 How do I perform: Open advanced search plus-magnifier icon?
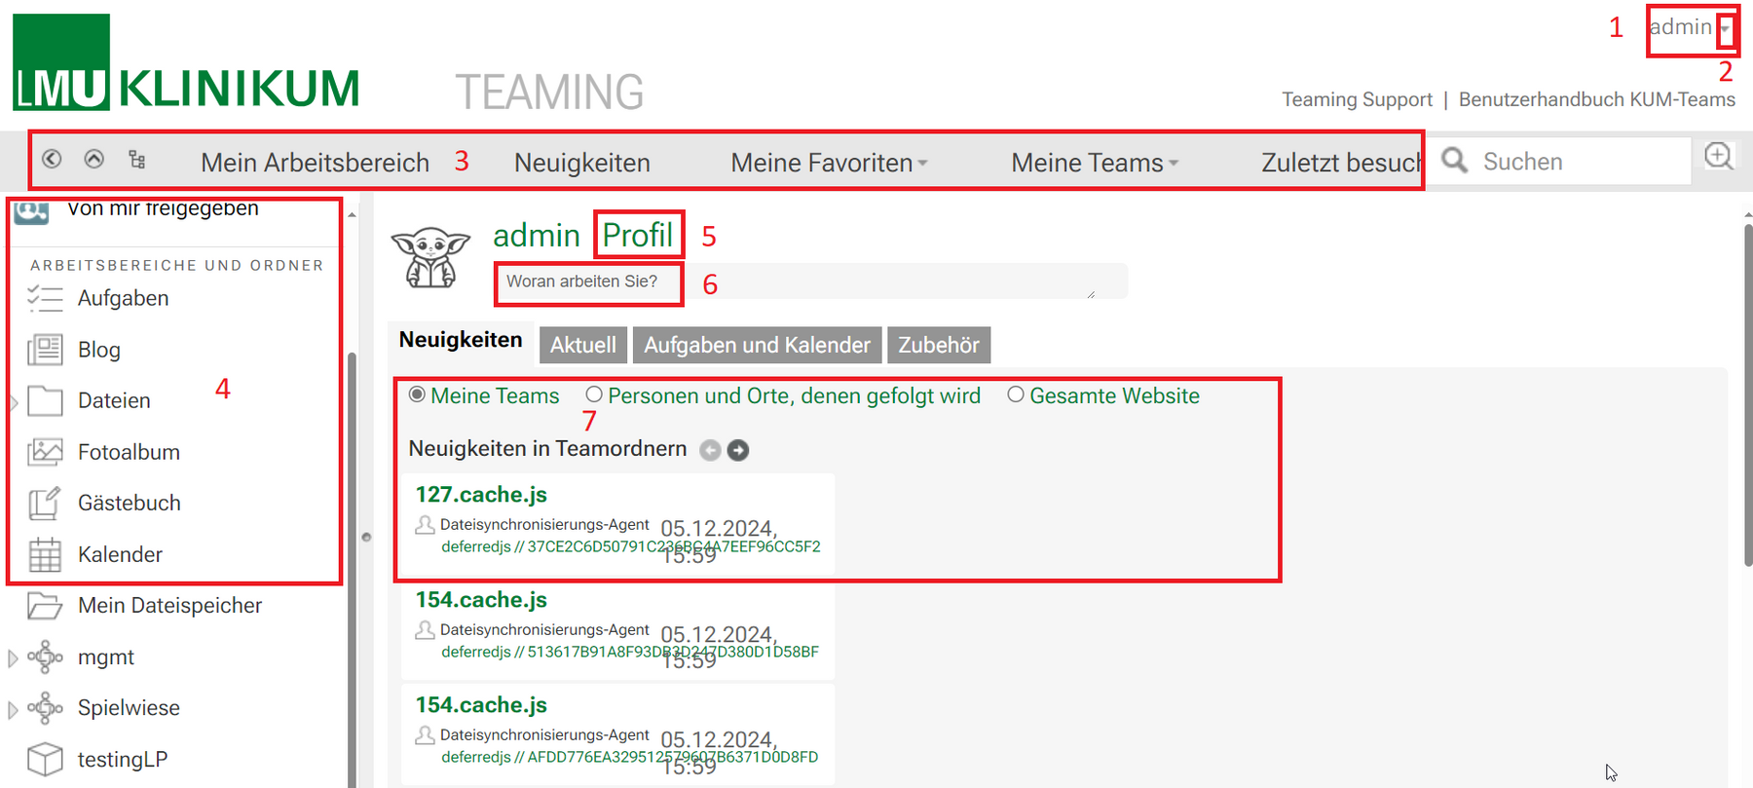(x=1719, y=156)
